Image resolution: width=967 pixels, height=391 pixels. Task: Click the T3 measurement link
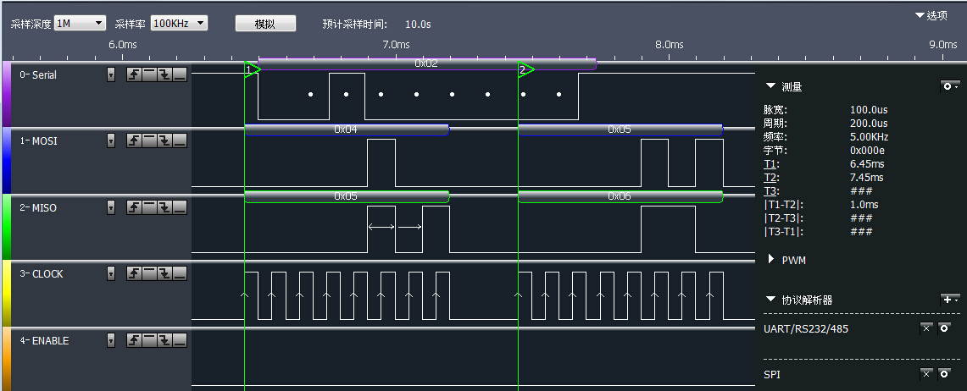[770, 191]
